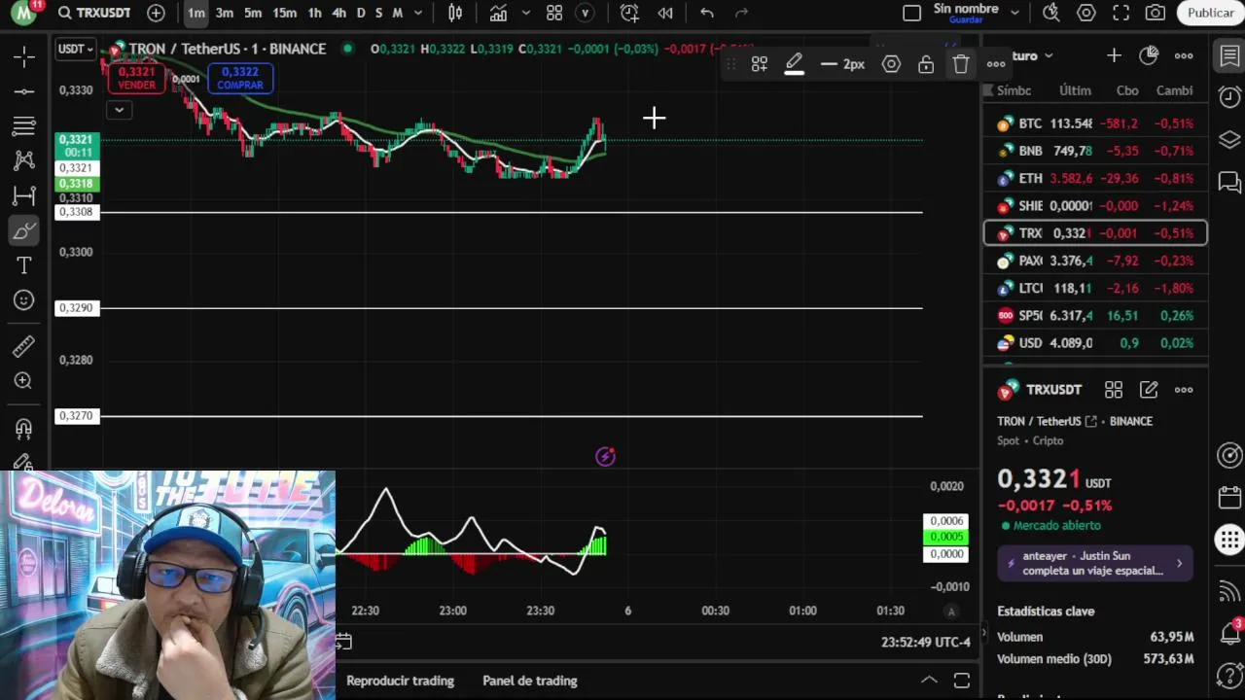This screenshot has width=1245, height=700.
Task: Undo the last chart action
Action: tap(707, 13)
